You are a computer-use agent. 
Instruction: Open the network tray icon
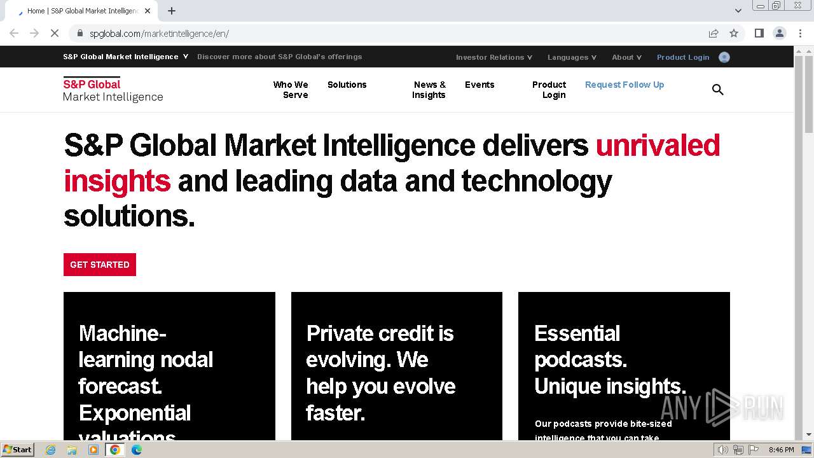(738, 450)
